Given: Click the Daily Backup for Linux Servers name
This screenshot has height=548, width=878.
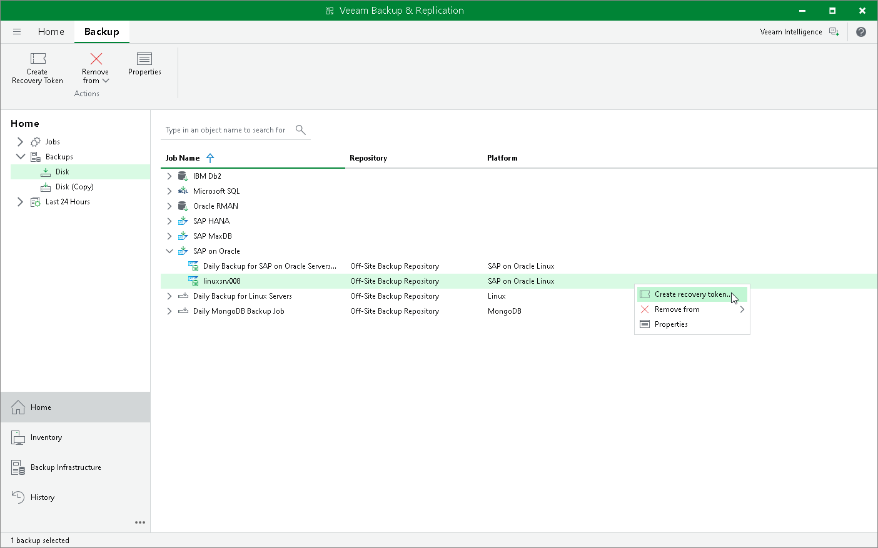Looking at the screenshot, I should coord(243,296).
